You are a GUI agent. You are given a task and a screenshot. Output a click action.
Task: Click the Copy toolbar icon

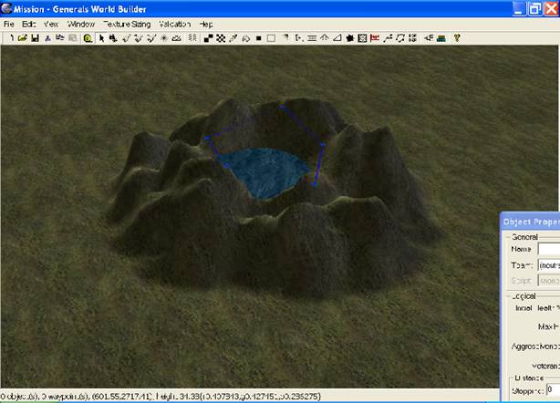click(60, 37)
